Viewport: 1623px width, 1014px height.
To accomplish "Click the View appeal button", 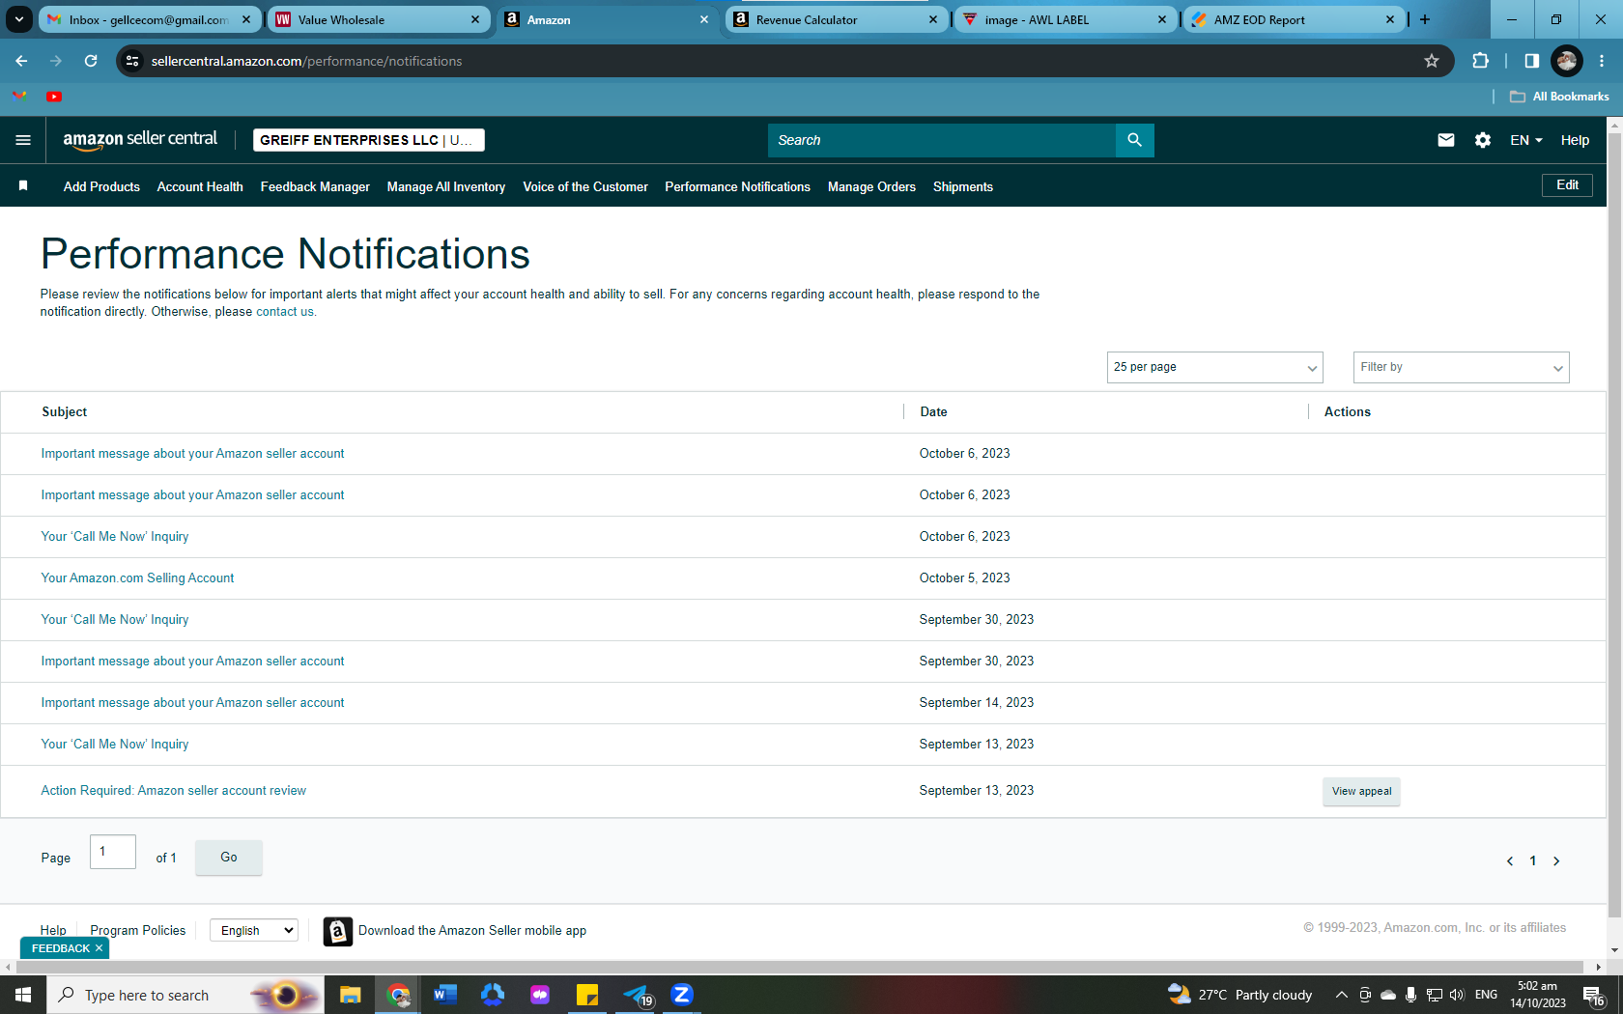I will click(1361, 791).
